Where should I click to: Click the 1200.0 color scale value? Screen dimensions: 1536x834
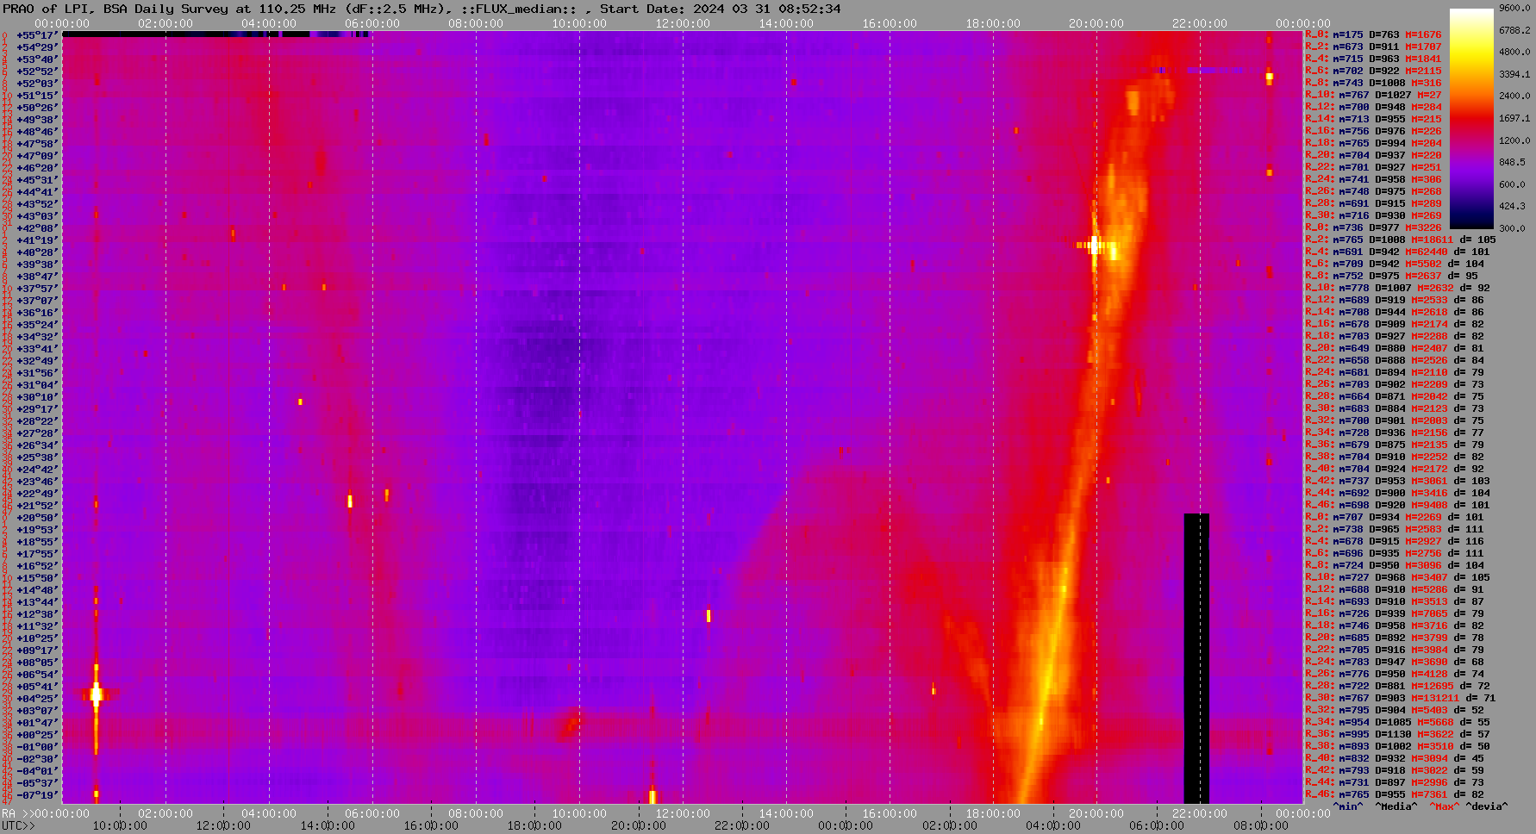point(1514,140)
